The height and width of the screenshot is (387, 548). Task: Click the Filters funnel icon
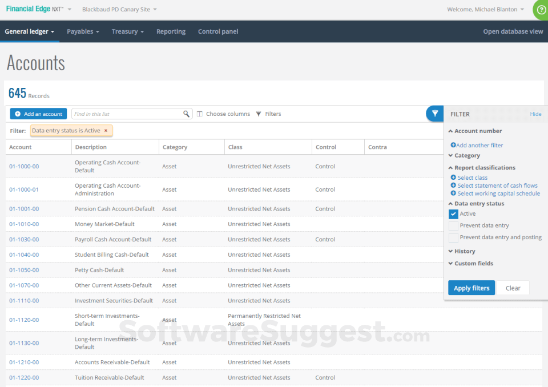click(x=258, y=114)
